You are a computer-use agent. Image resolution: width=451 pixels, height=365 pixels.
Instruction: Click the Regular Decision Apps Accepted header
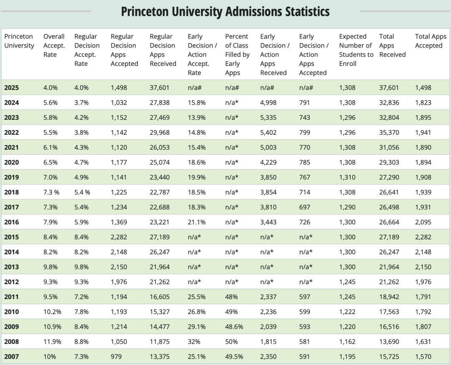pyautogui.click(x=124, y=50)
